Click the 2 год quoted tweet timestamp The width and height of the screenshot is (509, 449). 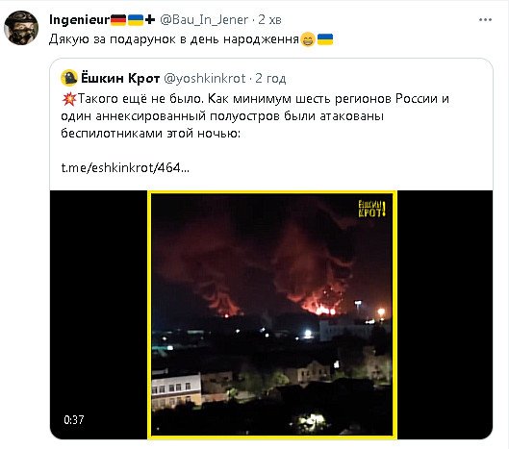270,79
